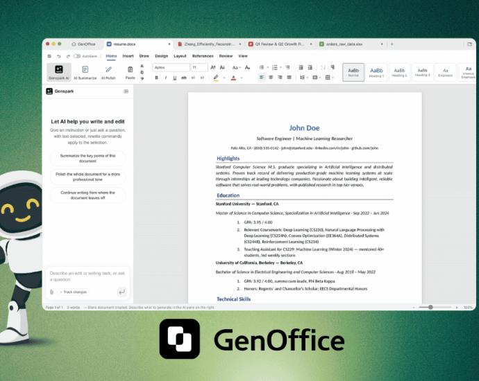This screenshot has width=479, height=381.
Task: Open numbered list style dropdown arrow
Action: pos(280,67)
